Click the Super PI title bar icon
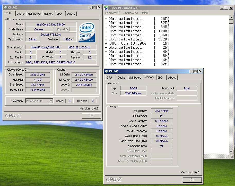 click(x=106, y=8)
